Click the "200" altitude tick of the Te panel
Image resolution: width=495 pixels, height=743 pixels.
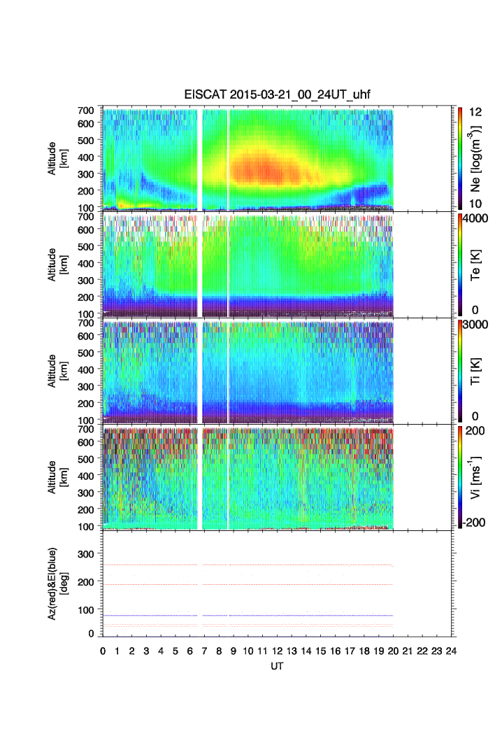86,297
